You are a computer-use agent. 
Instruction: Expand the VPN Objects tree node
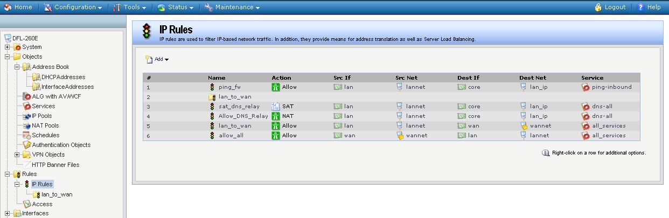click(x=17, y=154)
